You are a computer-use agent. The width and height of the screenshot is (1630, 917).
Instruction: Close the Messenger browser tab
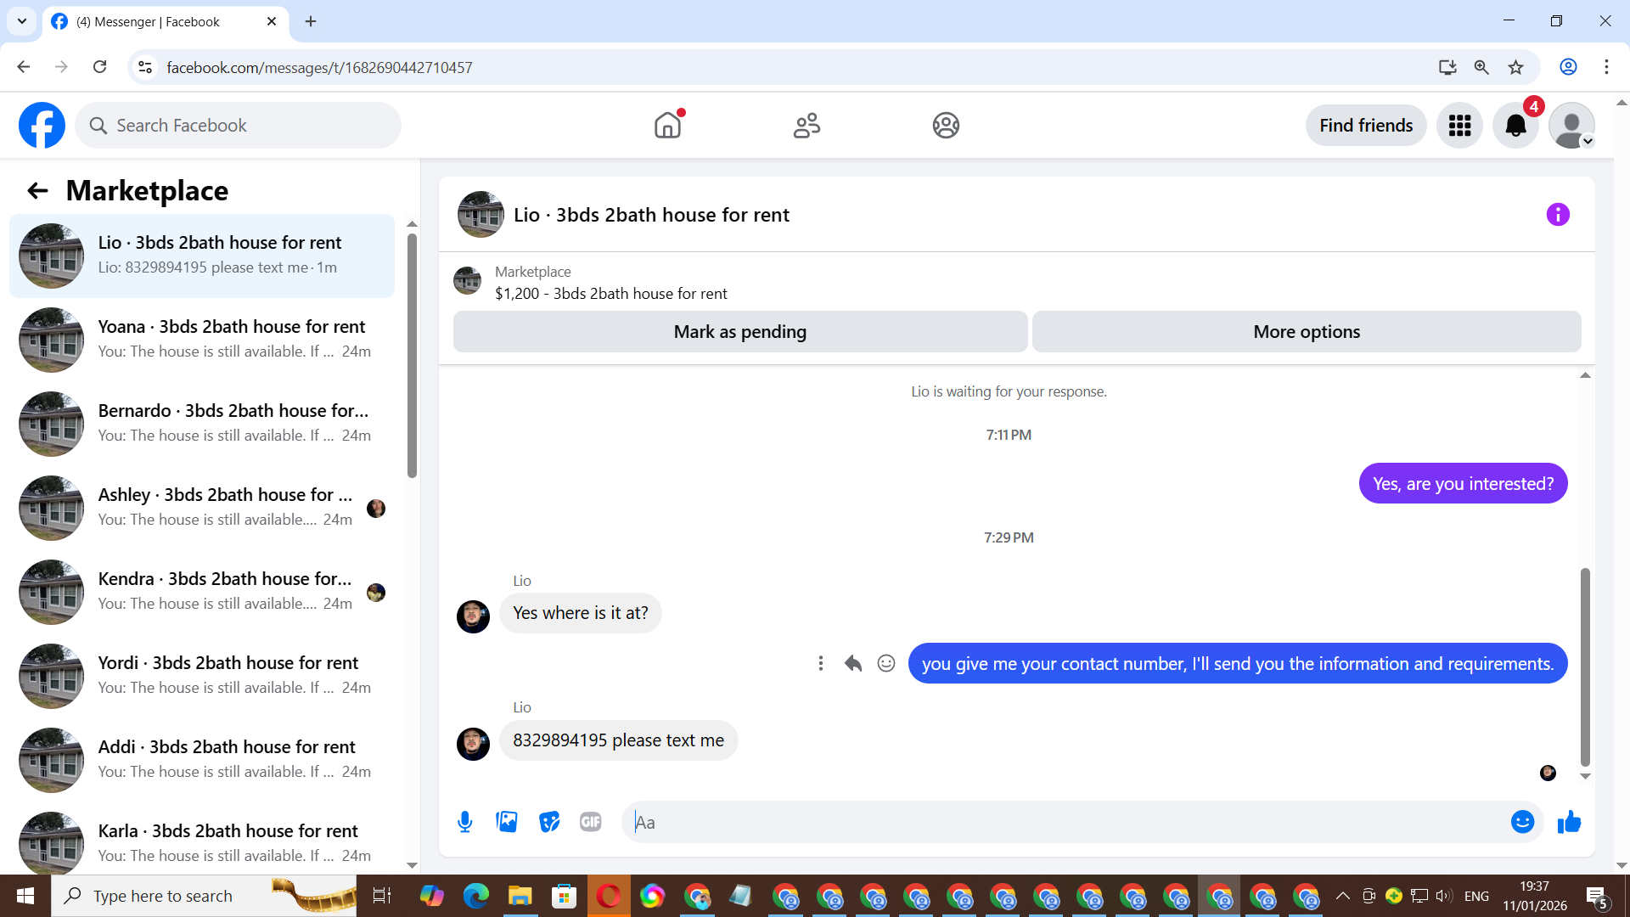tap(272, 21)
